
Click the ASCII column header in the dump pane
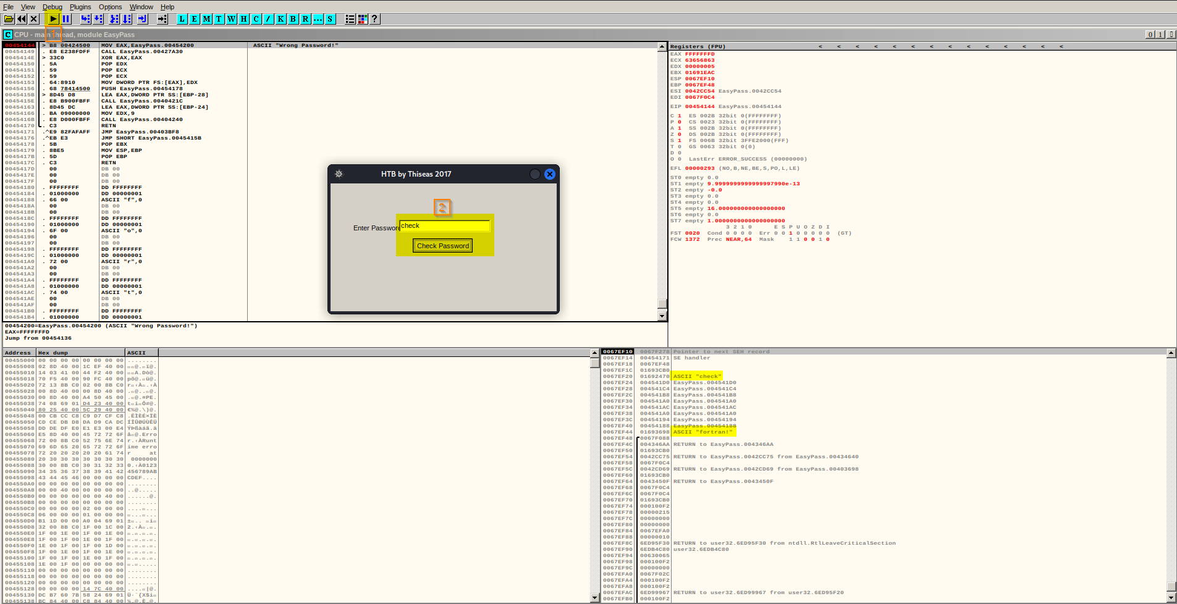point(141,353)
